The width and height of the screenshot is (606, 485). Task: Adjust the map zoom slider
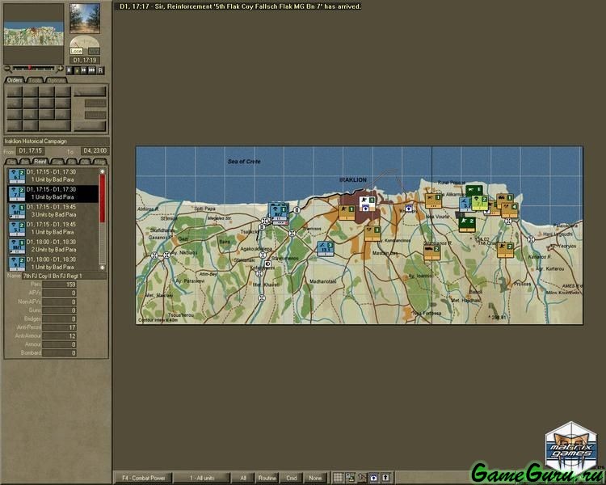34,69
